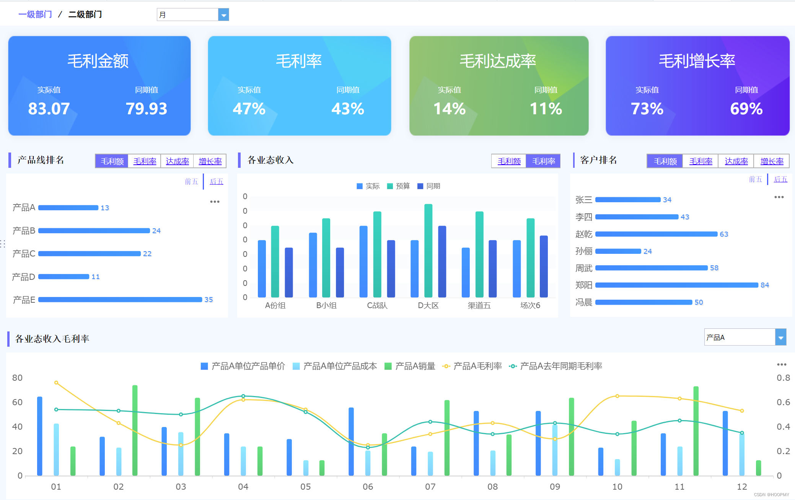795x500 pixels.
Task: Open the product line chart more-options ellipsis
Action: [215, 202]
